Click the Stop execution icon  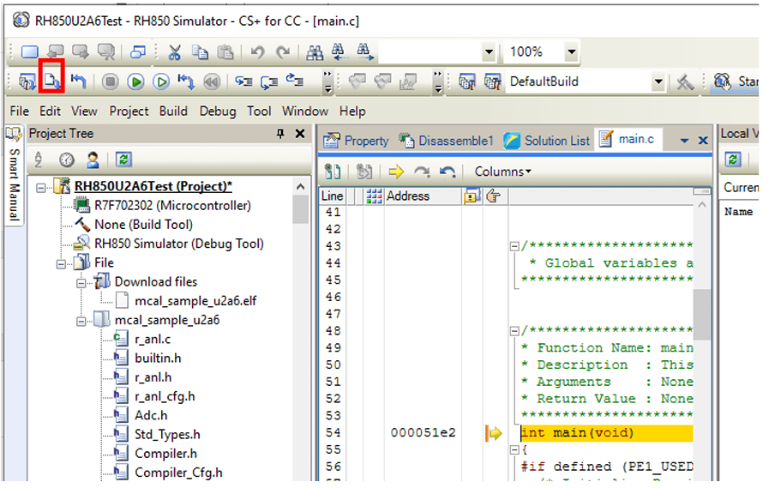click(110, 81)
